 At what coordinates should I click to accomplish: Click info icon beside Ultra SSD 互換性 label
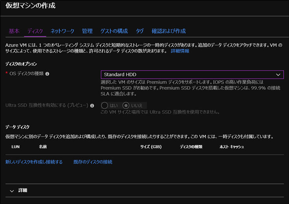point(92,106)
